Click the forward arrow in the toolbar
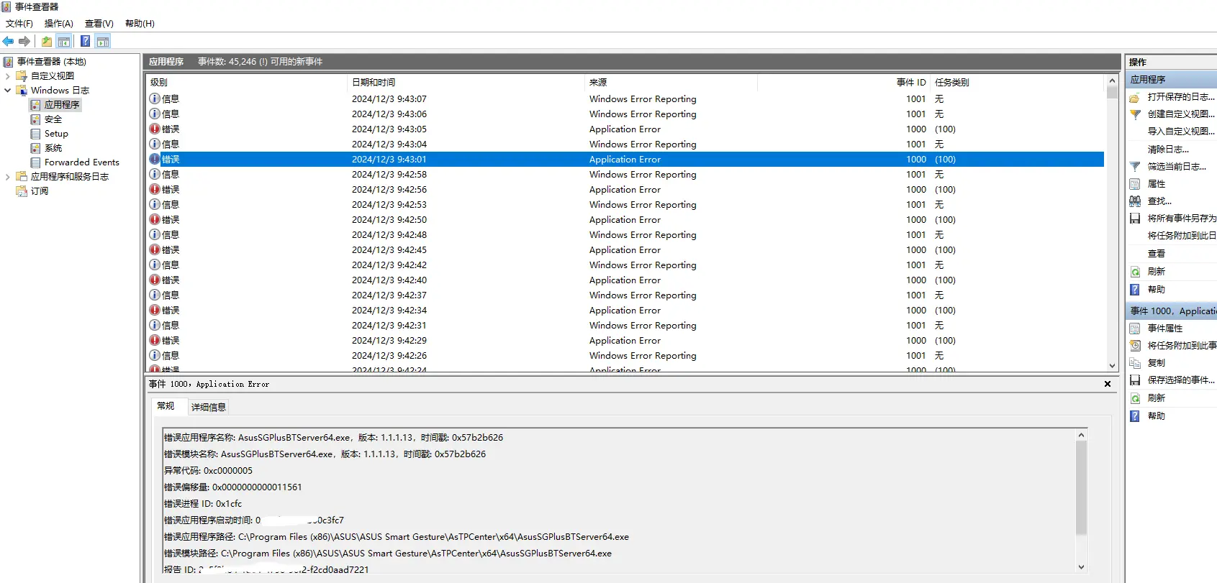Image resolution: width=1217 pixels, height=583 pixels. coord(24,42)
